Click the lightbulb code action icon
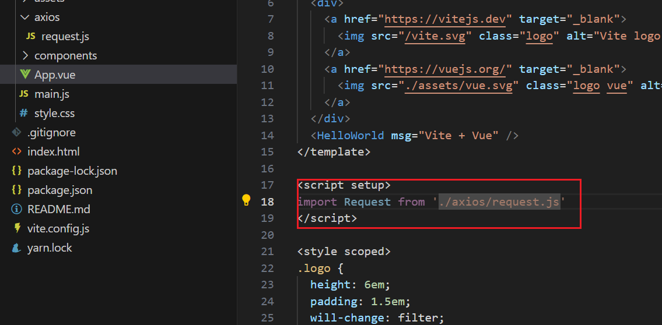662x325 pixels. 246,200
